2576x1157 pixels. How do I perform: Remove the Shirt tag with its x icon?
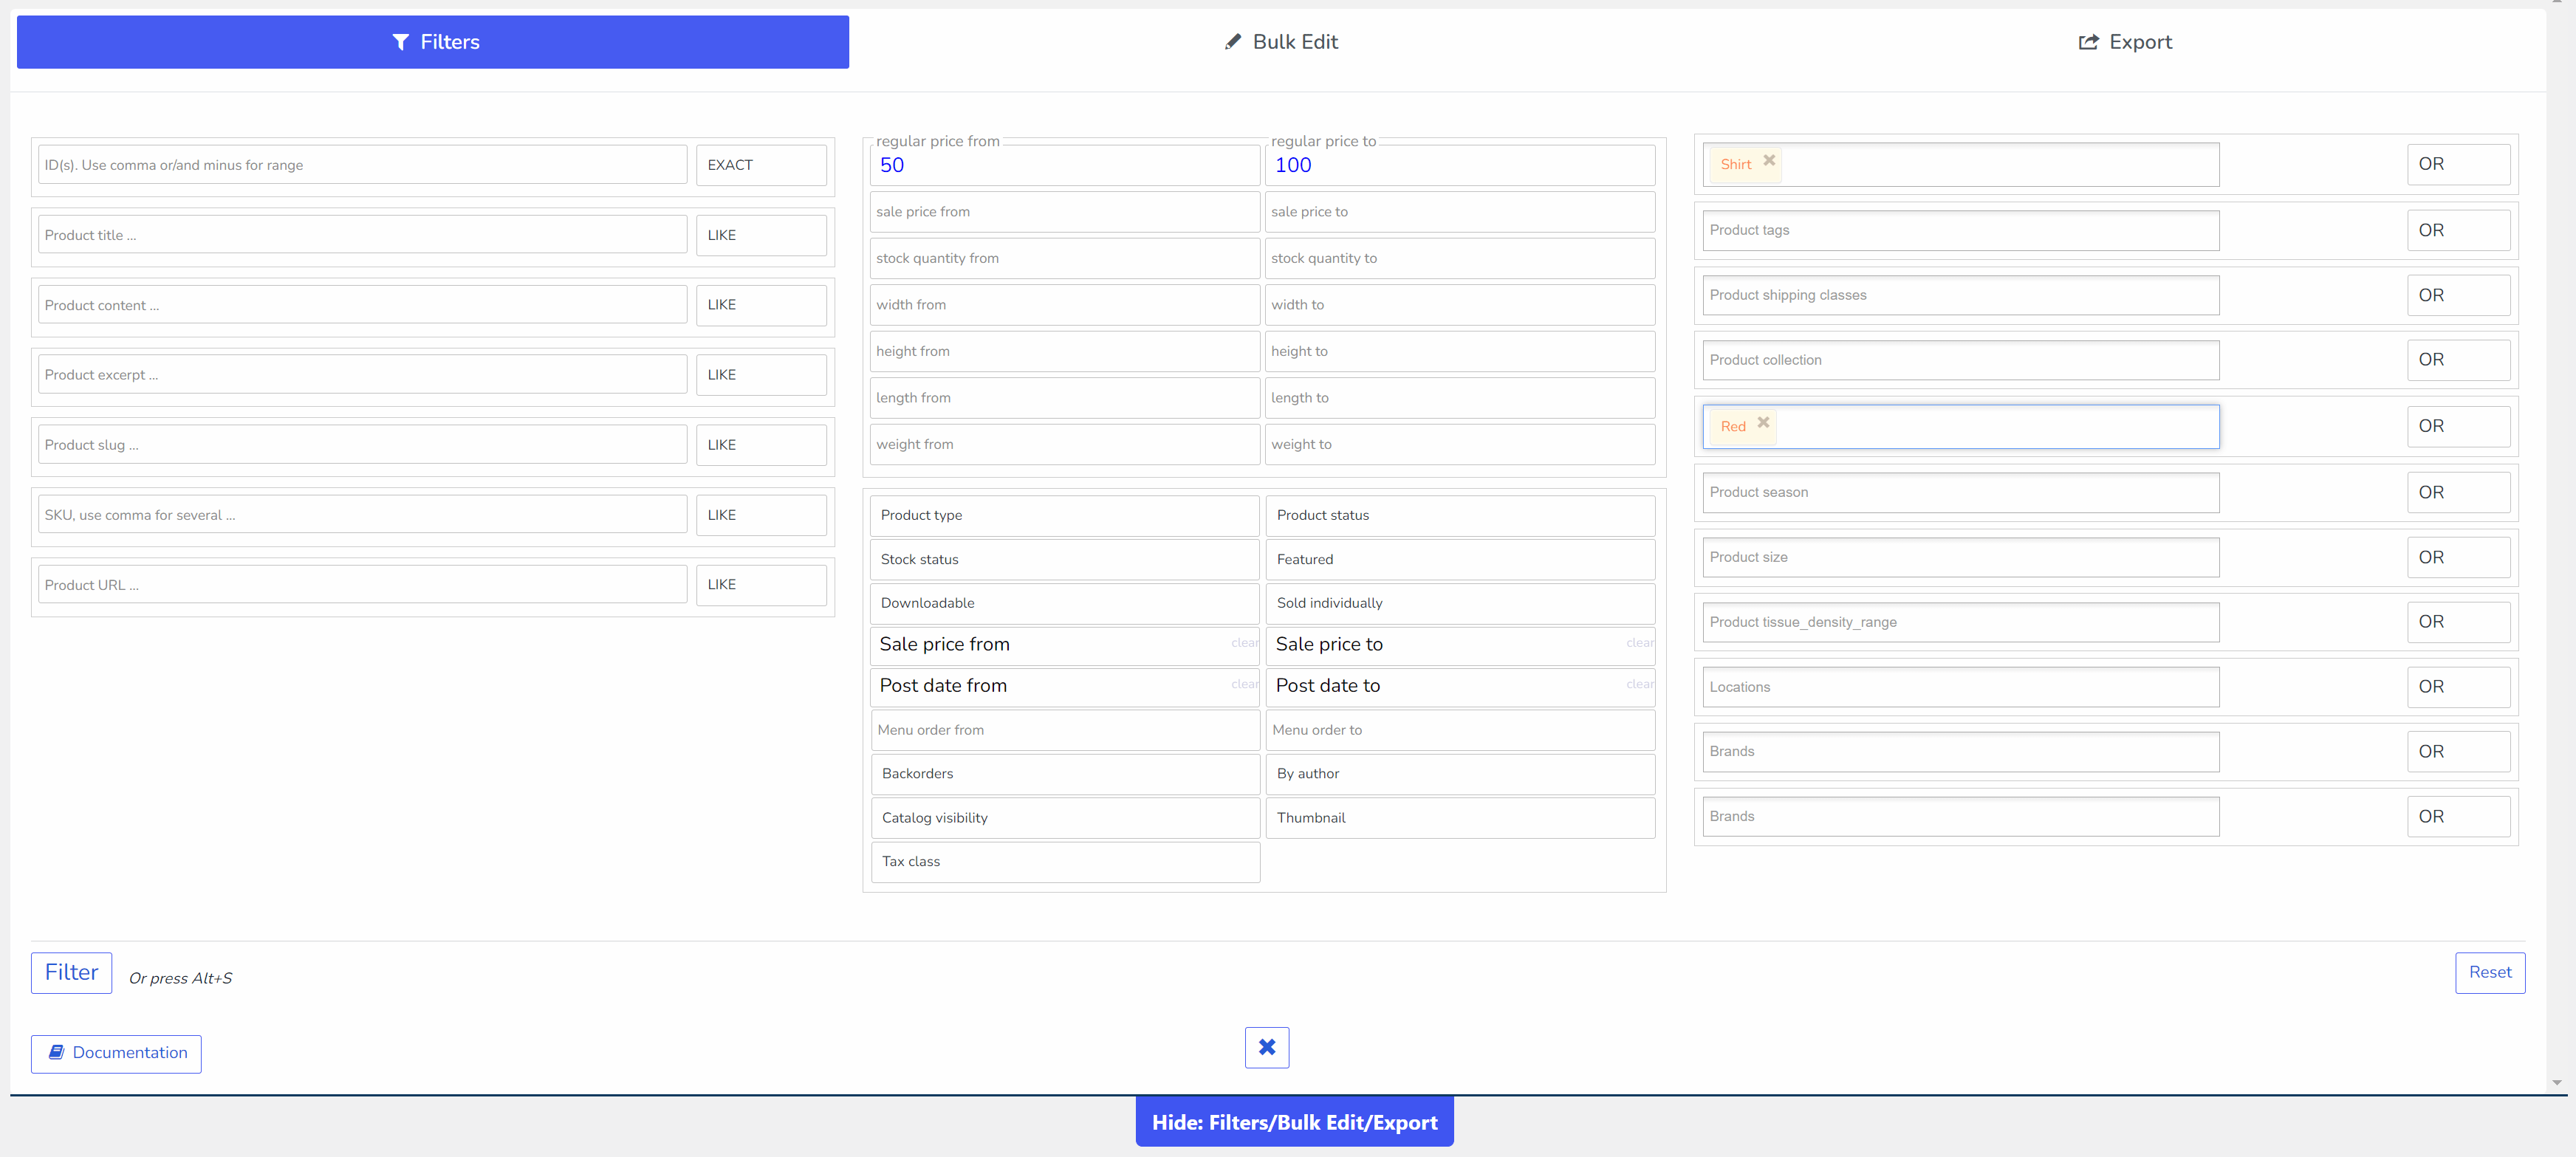tap(1769, 161)
